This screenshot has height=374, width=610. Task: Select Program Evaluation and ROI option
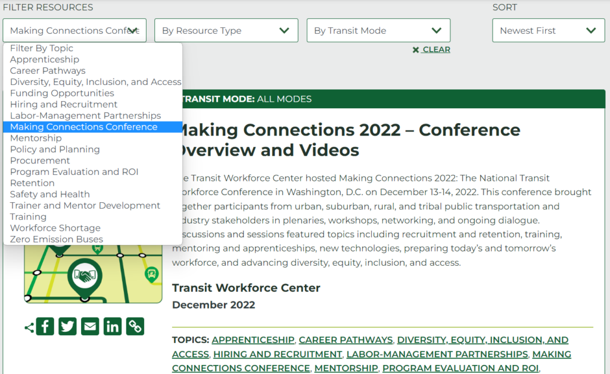tap(92, 172)
